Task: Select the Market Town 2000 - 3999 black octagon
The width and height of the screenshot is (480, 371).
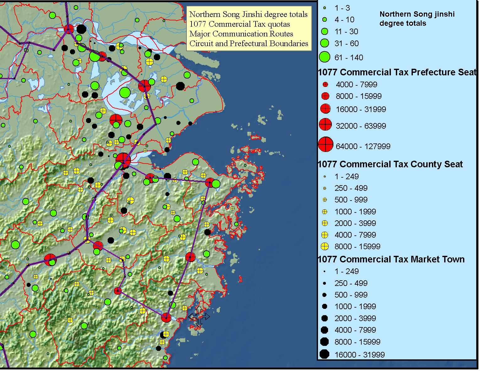Action: (324, 318)
